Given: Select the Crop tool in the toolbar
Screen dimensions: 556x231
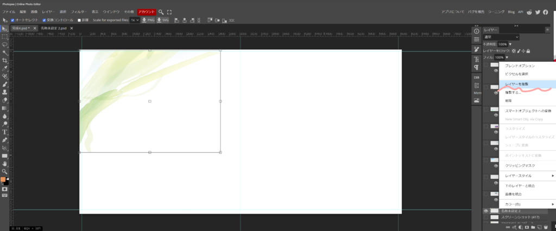Looking at the screenshot, I should [x=4, y=60].
